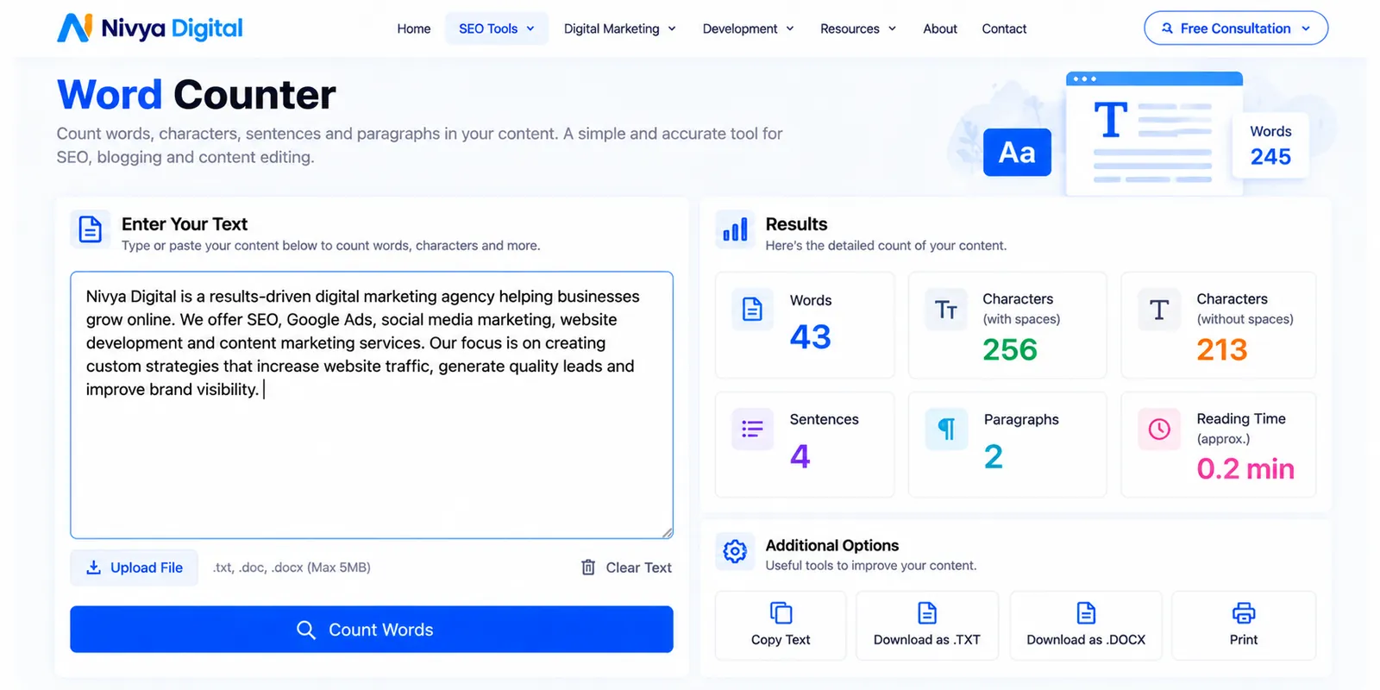
Task: Print the content
Action: coord(1244,625)
